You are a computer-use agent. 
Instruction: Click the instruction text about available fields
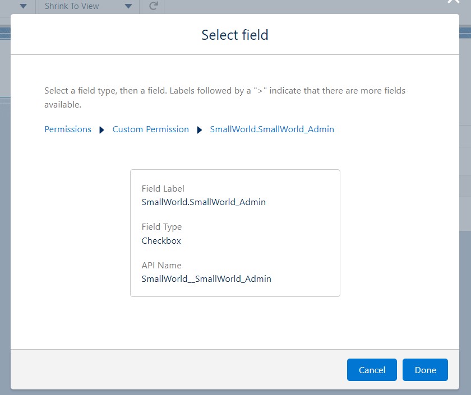(x=224, y=97)
